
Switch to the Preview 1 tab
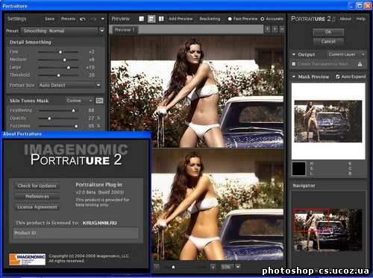[x=125, y=30]
